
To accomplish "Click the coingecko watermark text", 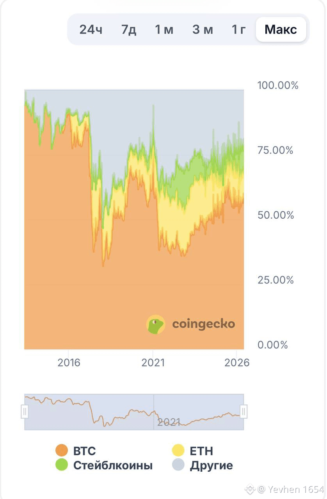I will tap(204, 324).
